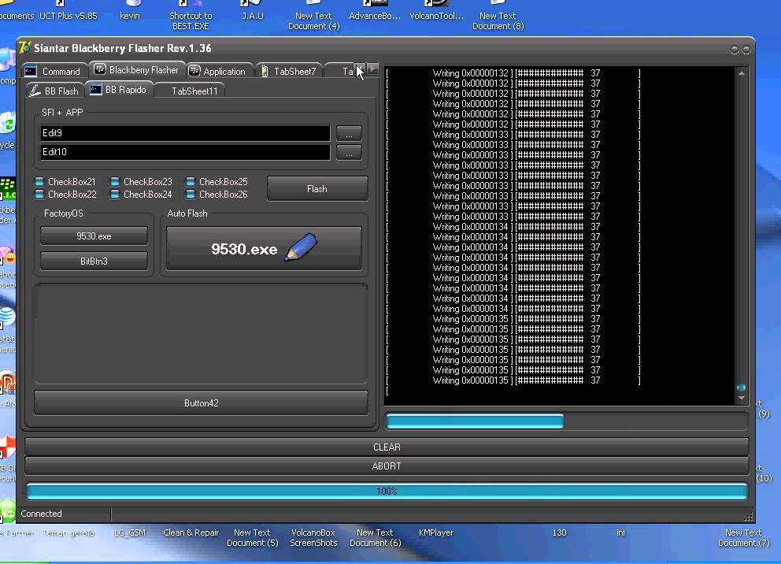Select the BB Flash sub-tab
This screenshot has width=781, height=564.
(55, 91)
